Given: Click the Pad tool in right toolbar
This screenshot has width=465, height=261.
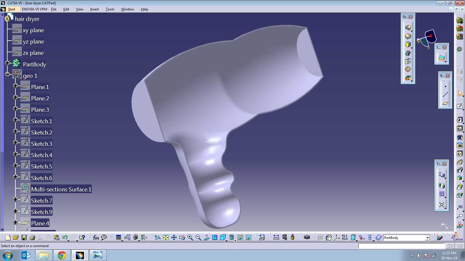Looking at the screenshot, I should point(459,120).
